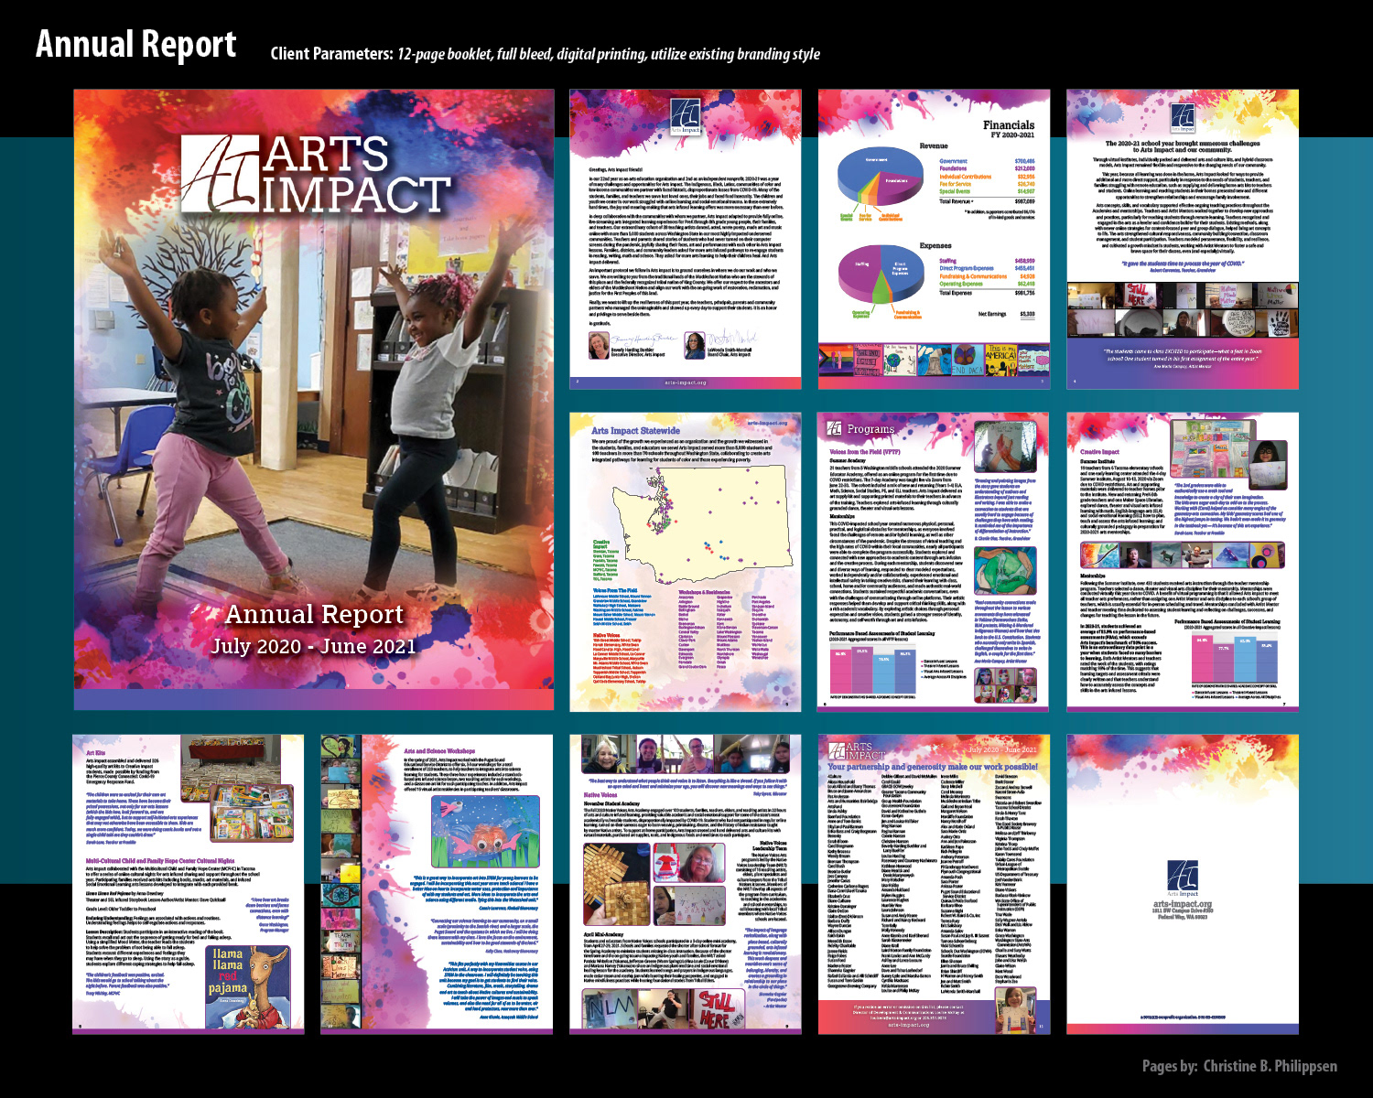Open the Art Kits page thumbnail
The width and height of the screenshot is (1373, 1098).
(189, 884)
